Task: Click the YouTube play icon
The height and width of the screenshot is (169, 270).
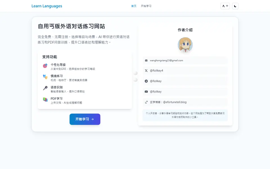Action: [146, 92]
